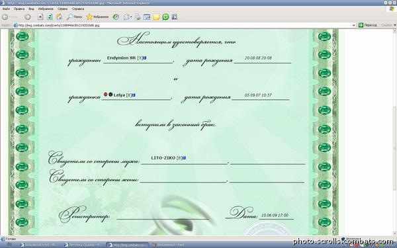Select the active img.combats taskbar window
This screenshot has width=397, height=248.
[127, 245]
